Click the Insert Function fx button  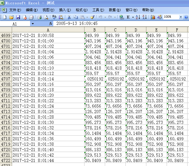tap(51, 23)
